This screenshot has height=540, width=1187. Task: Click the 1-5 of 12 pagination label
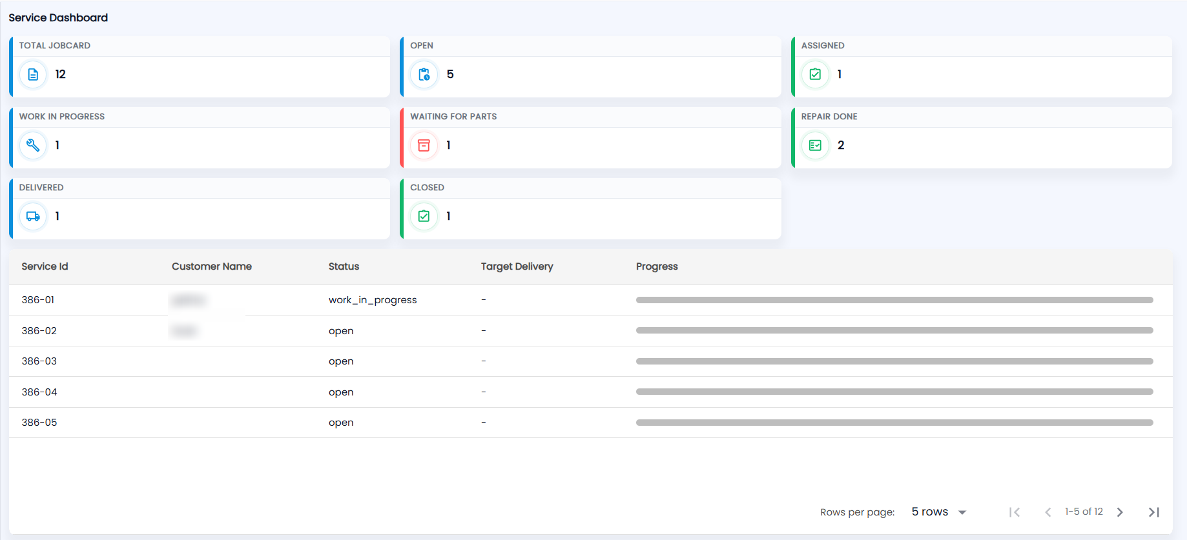coord(1084,512)
